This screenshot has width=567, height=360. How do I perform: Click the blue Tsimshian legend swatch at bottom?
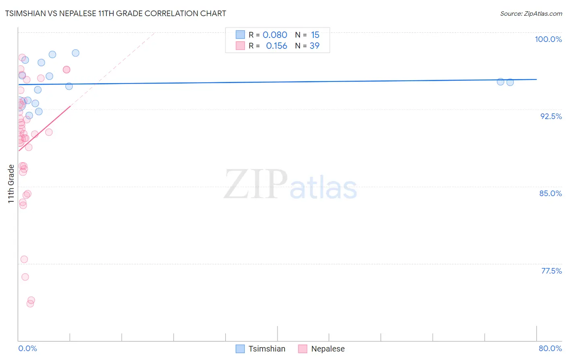[240, 349]
